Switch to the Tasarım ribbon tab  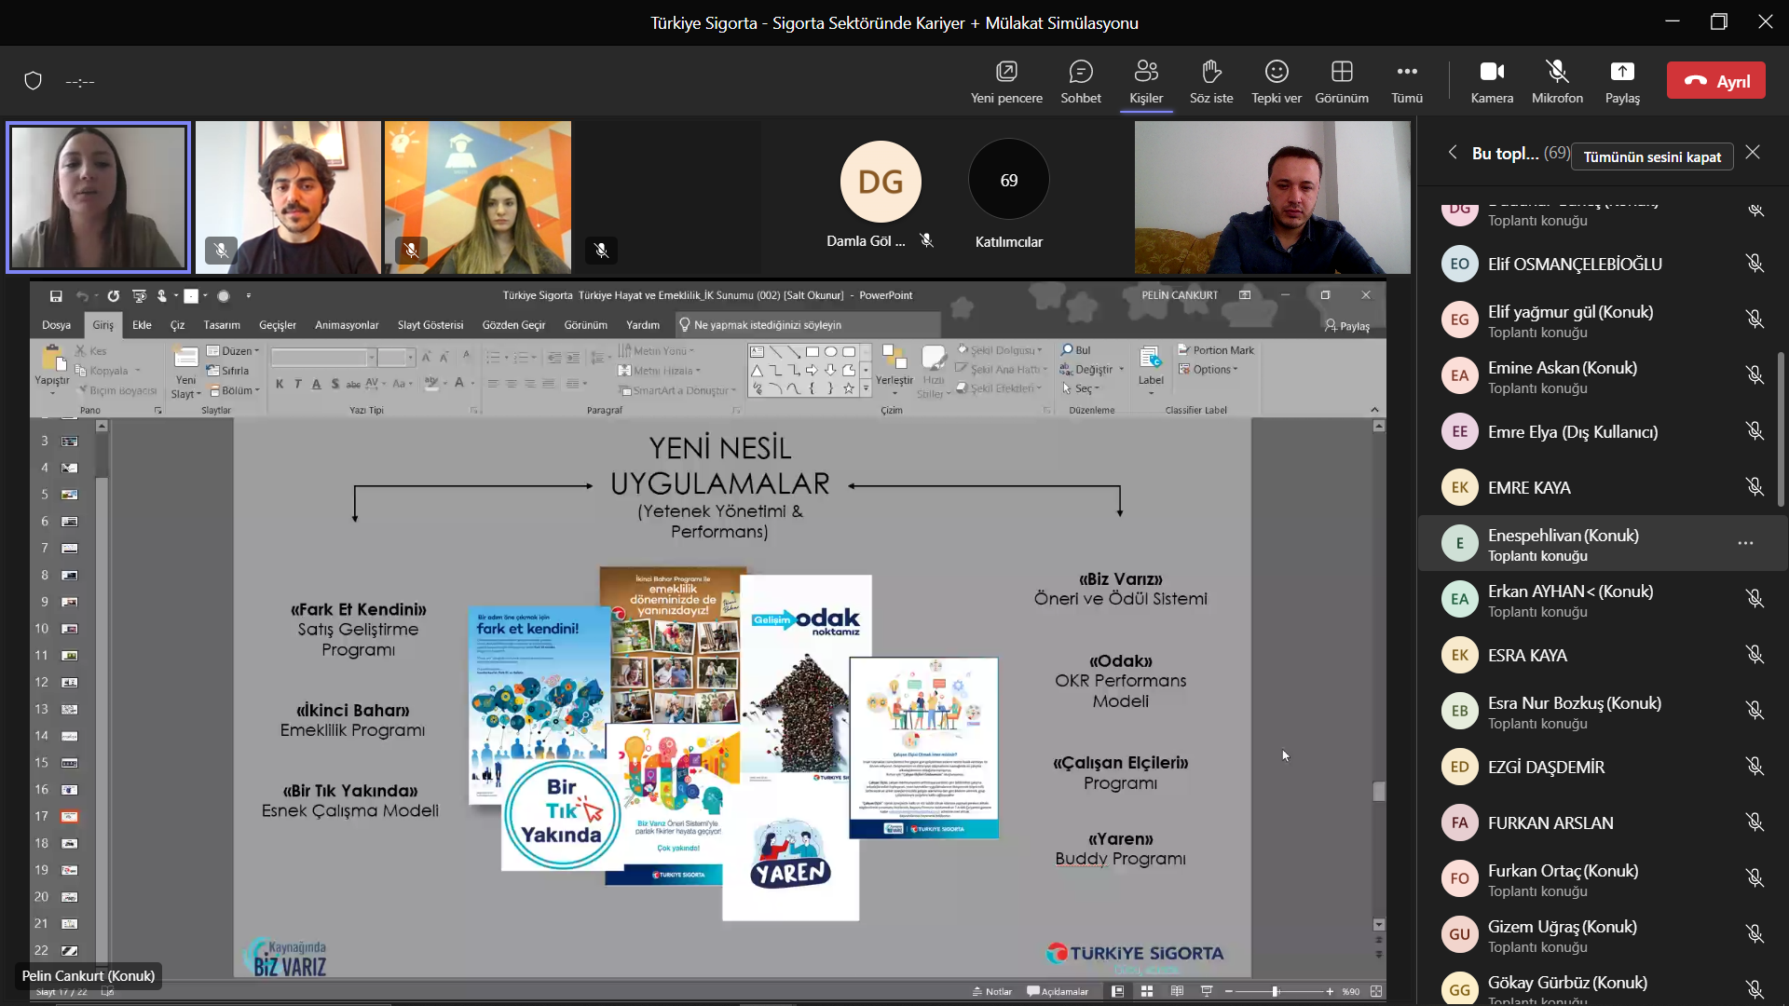tap(222, 325)
